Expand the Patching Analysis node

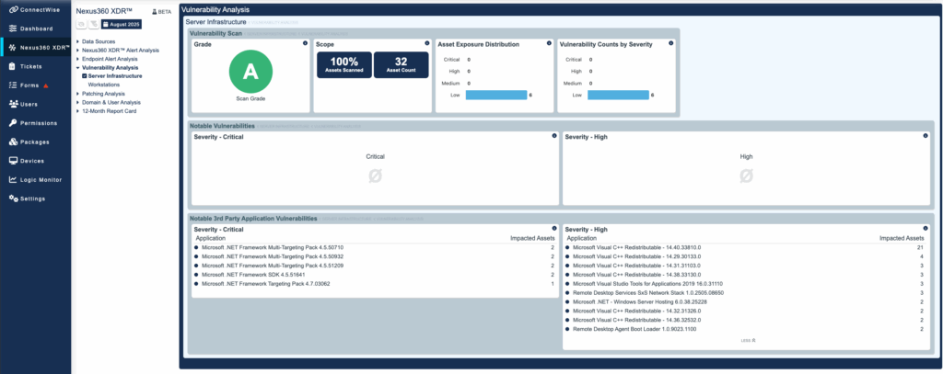tap(78, 94)
